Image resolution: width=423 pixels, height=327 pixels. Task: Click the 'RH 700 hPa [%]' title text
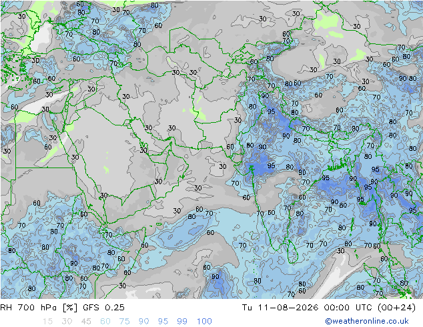pyautogui.click(x=39, y=307)
